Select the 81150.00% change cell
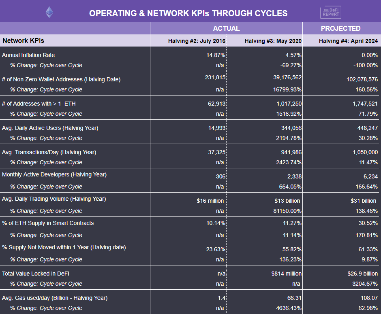This screenshot has width=381, height=314. click(x=287, y=211)
